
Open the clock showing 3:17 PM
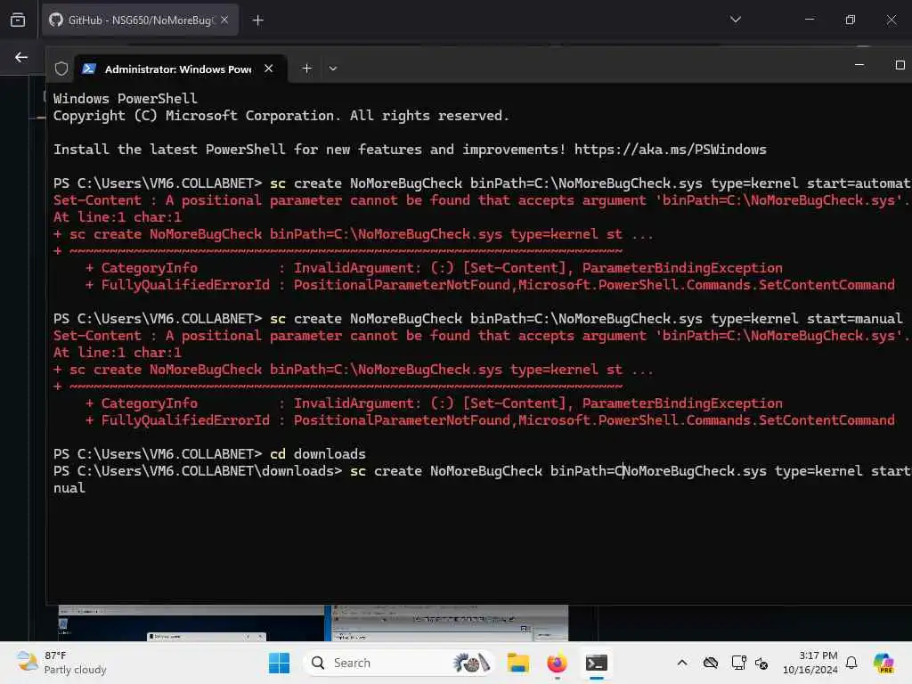point(810,663)
